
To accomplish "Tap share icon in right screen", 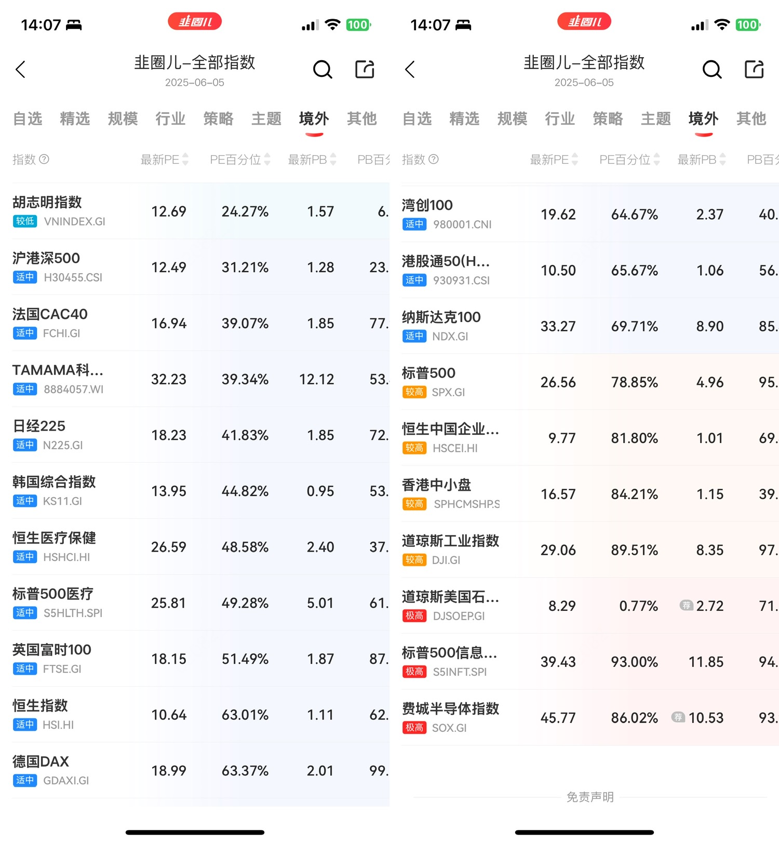I will 754,69.
